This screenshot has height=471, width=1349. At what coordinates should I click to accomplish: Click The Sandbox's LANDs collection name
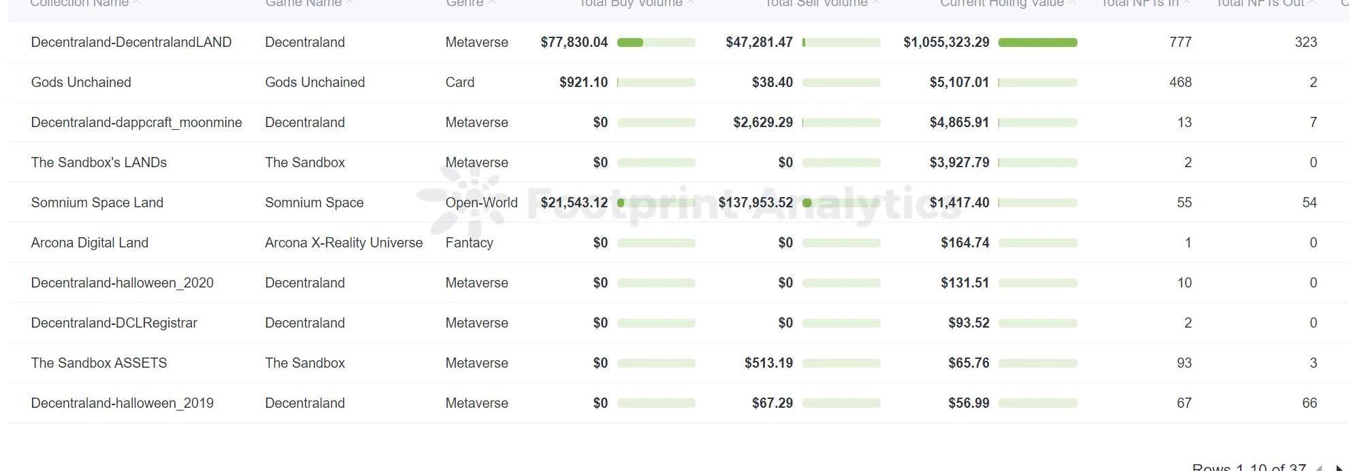(99, 162)
